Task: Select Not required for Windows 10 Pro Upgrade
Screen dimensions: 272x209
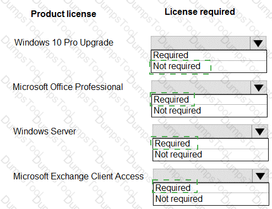Action: pyautogui.click(x=209, y=66)
